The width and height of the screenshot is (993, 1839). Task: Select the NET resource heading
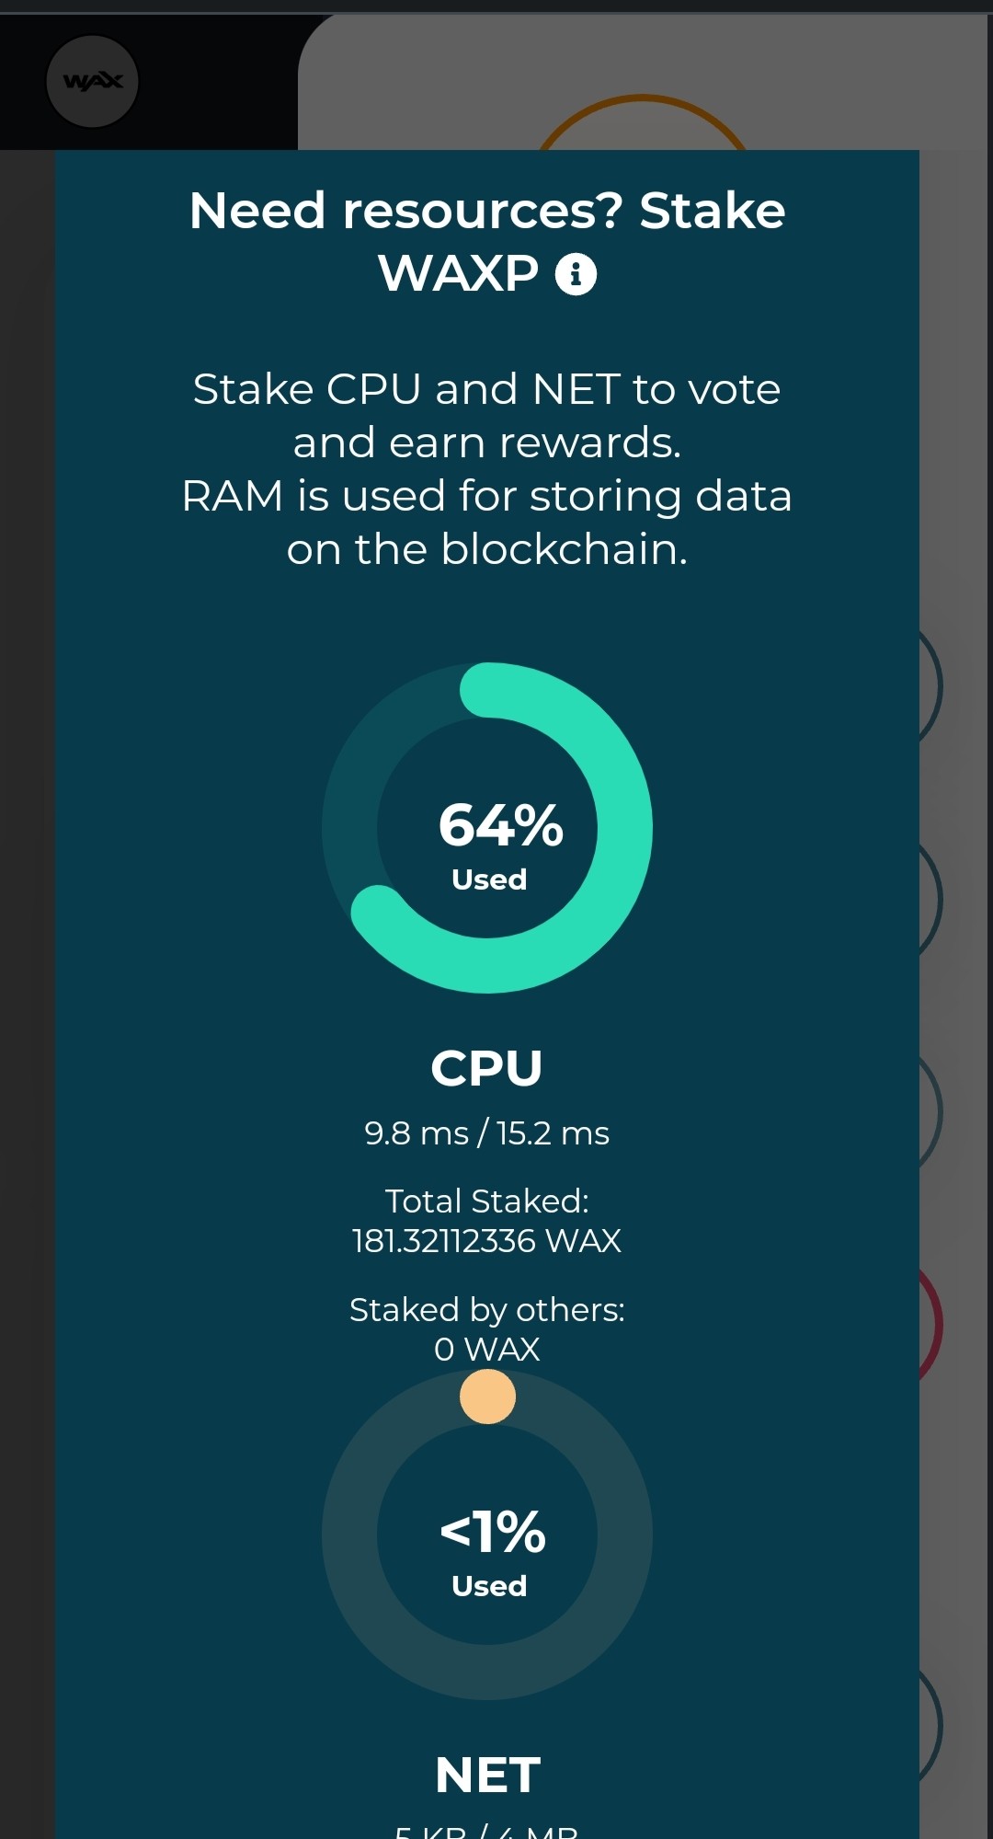[487, 1775]
